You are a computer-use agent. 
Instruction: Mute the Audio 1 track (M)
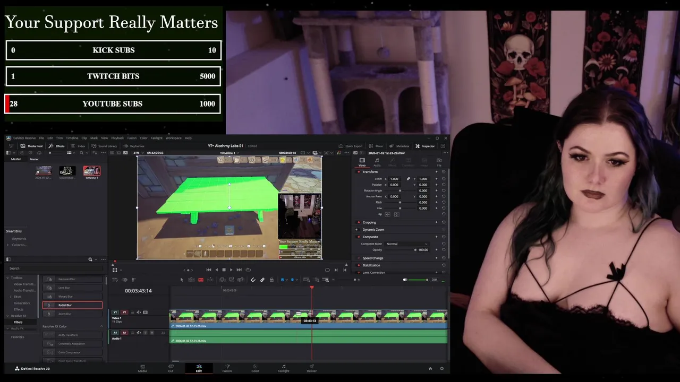152,333
